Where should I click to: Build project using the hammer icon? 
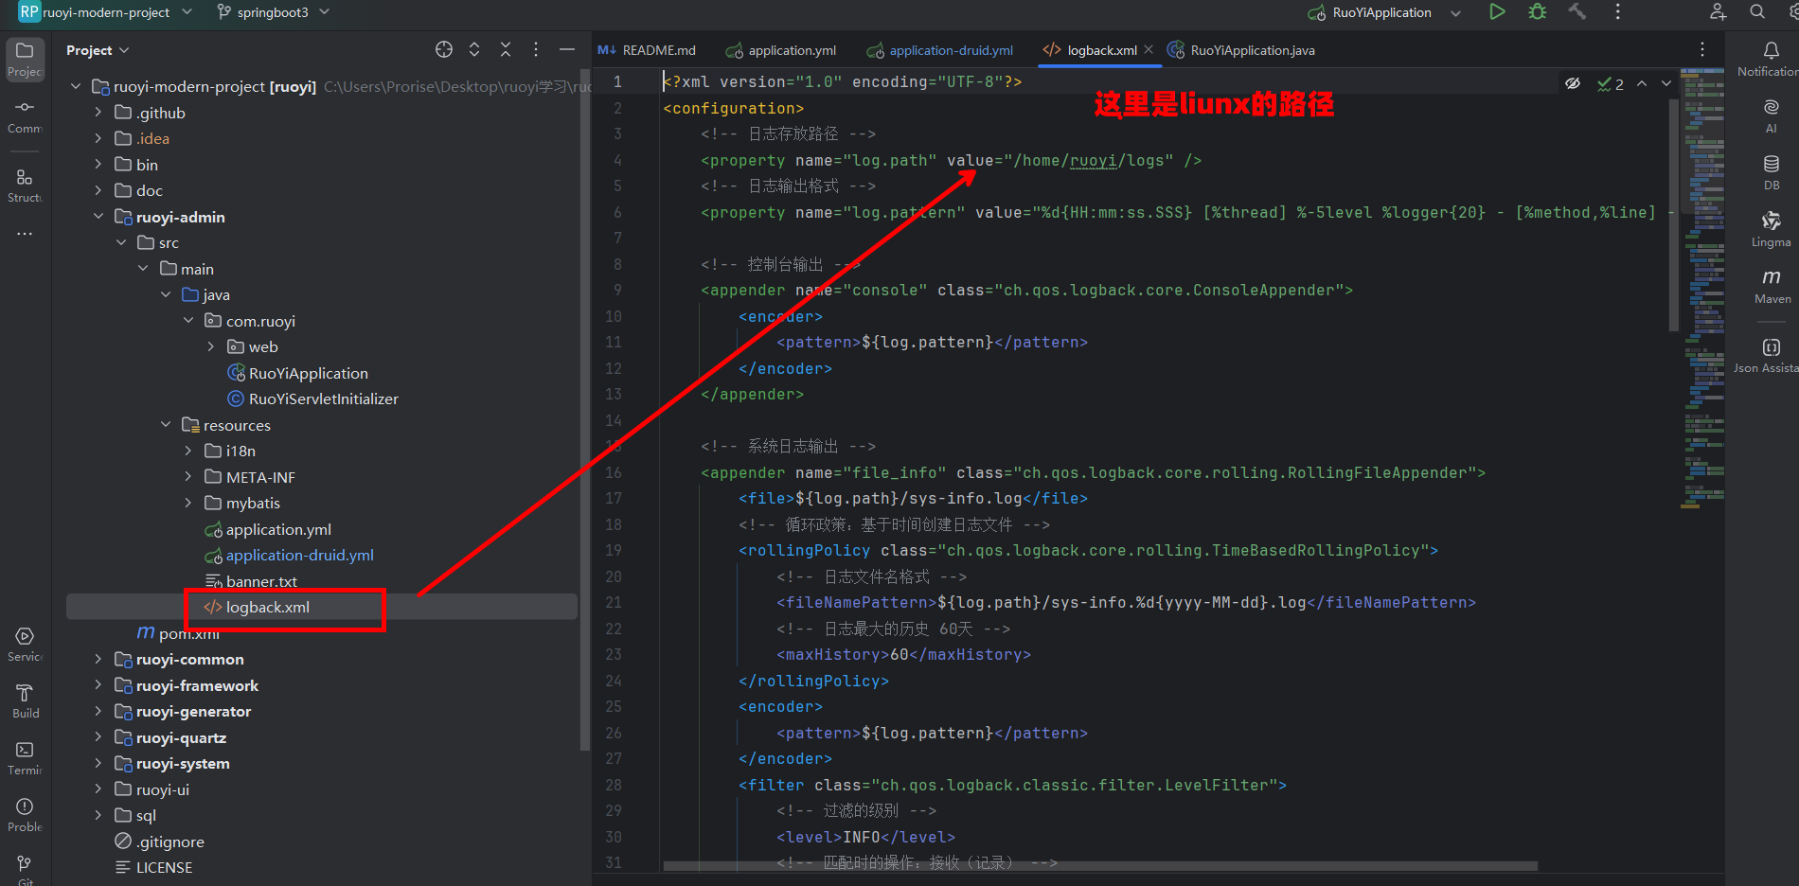1577,12
